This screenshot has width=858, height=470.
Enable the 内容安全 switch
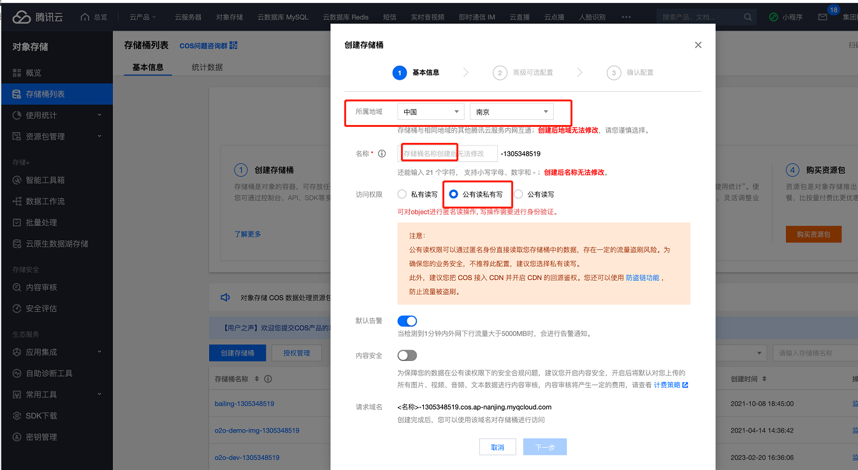407,355
